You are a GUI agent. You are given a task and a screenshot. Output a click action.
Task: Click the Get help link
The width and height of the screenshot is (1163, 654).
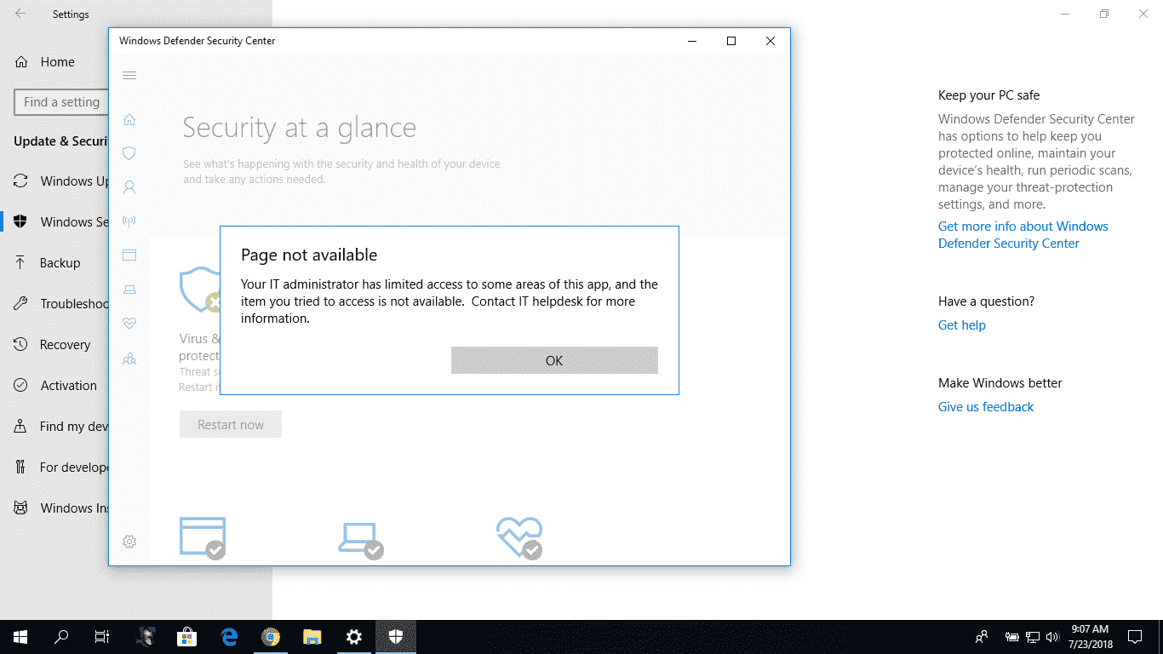tap(962, 325)
